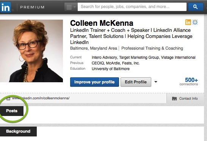Open the 500+ connections link
The image size is (207, 141).
(x=189, y=81)
